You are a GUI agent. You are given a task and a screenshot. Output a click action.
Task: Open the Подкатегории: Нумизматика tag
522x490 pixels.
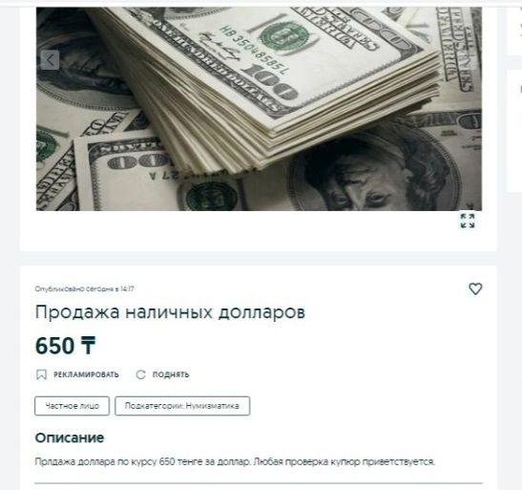click(182, 406)
